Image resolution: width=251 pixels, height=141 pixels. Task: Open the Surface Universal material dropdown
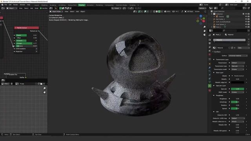tap(238, 56)
